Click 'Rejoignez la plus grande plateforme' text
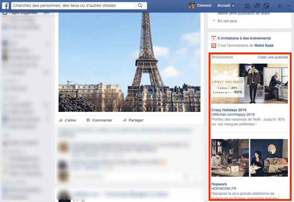This screenshot has height=202, width=294. click(x=245, y=196)
